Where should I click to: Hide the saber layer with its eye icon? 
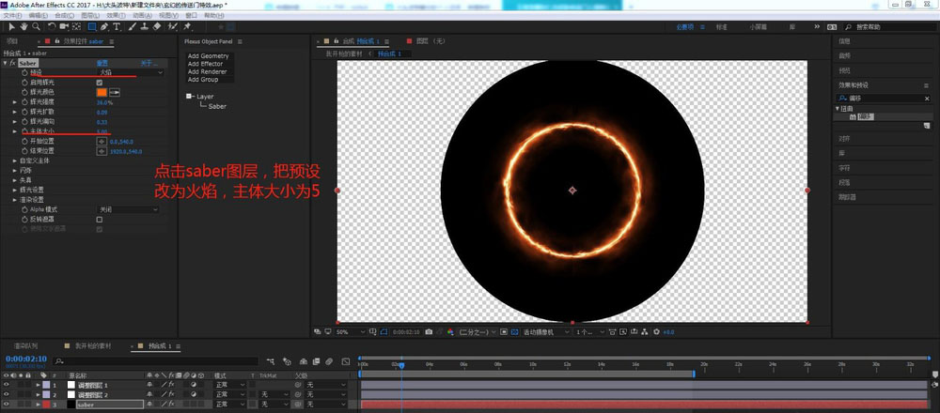click(x=8, y=405)
